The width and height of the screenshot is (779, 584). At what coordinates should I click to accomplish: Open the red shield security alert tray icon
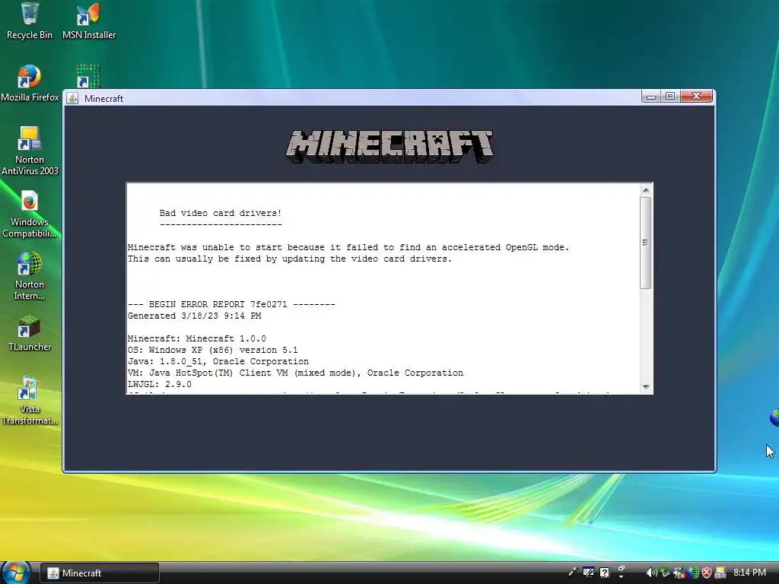[x=707, y=573]
